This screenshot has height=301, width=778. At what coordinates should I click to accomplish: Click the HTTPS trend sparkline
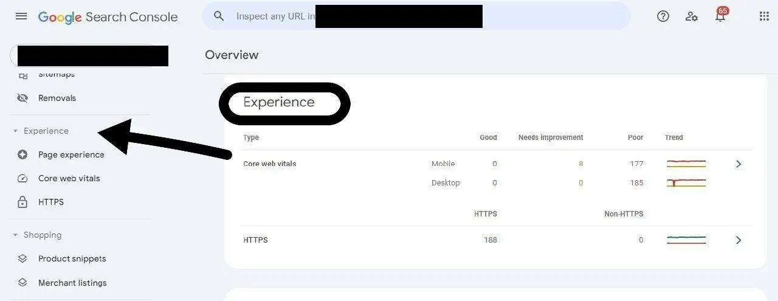click(686, 240)
